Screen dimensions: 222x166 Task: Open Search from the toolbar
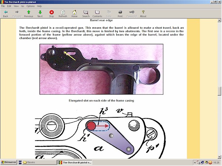coord(86,12)
